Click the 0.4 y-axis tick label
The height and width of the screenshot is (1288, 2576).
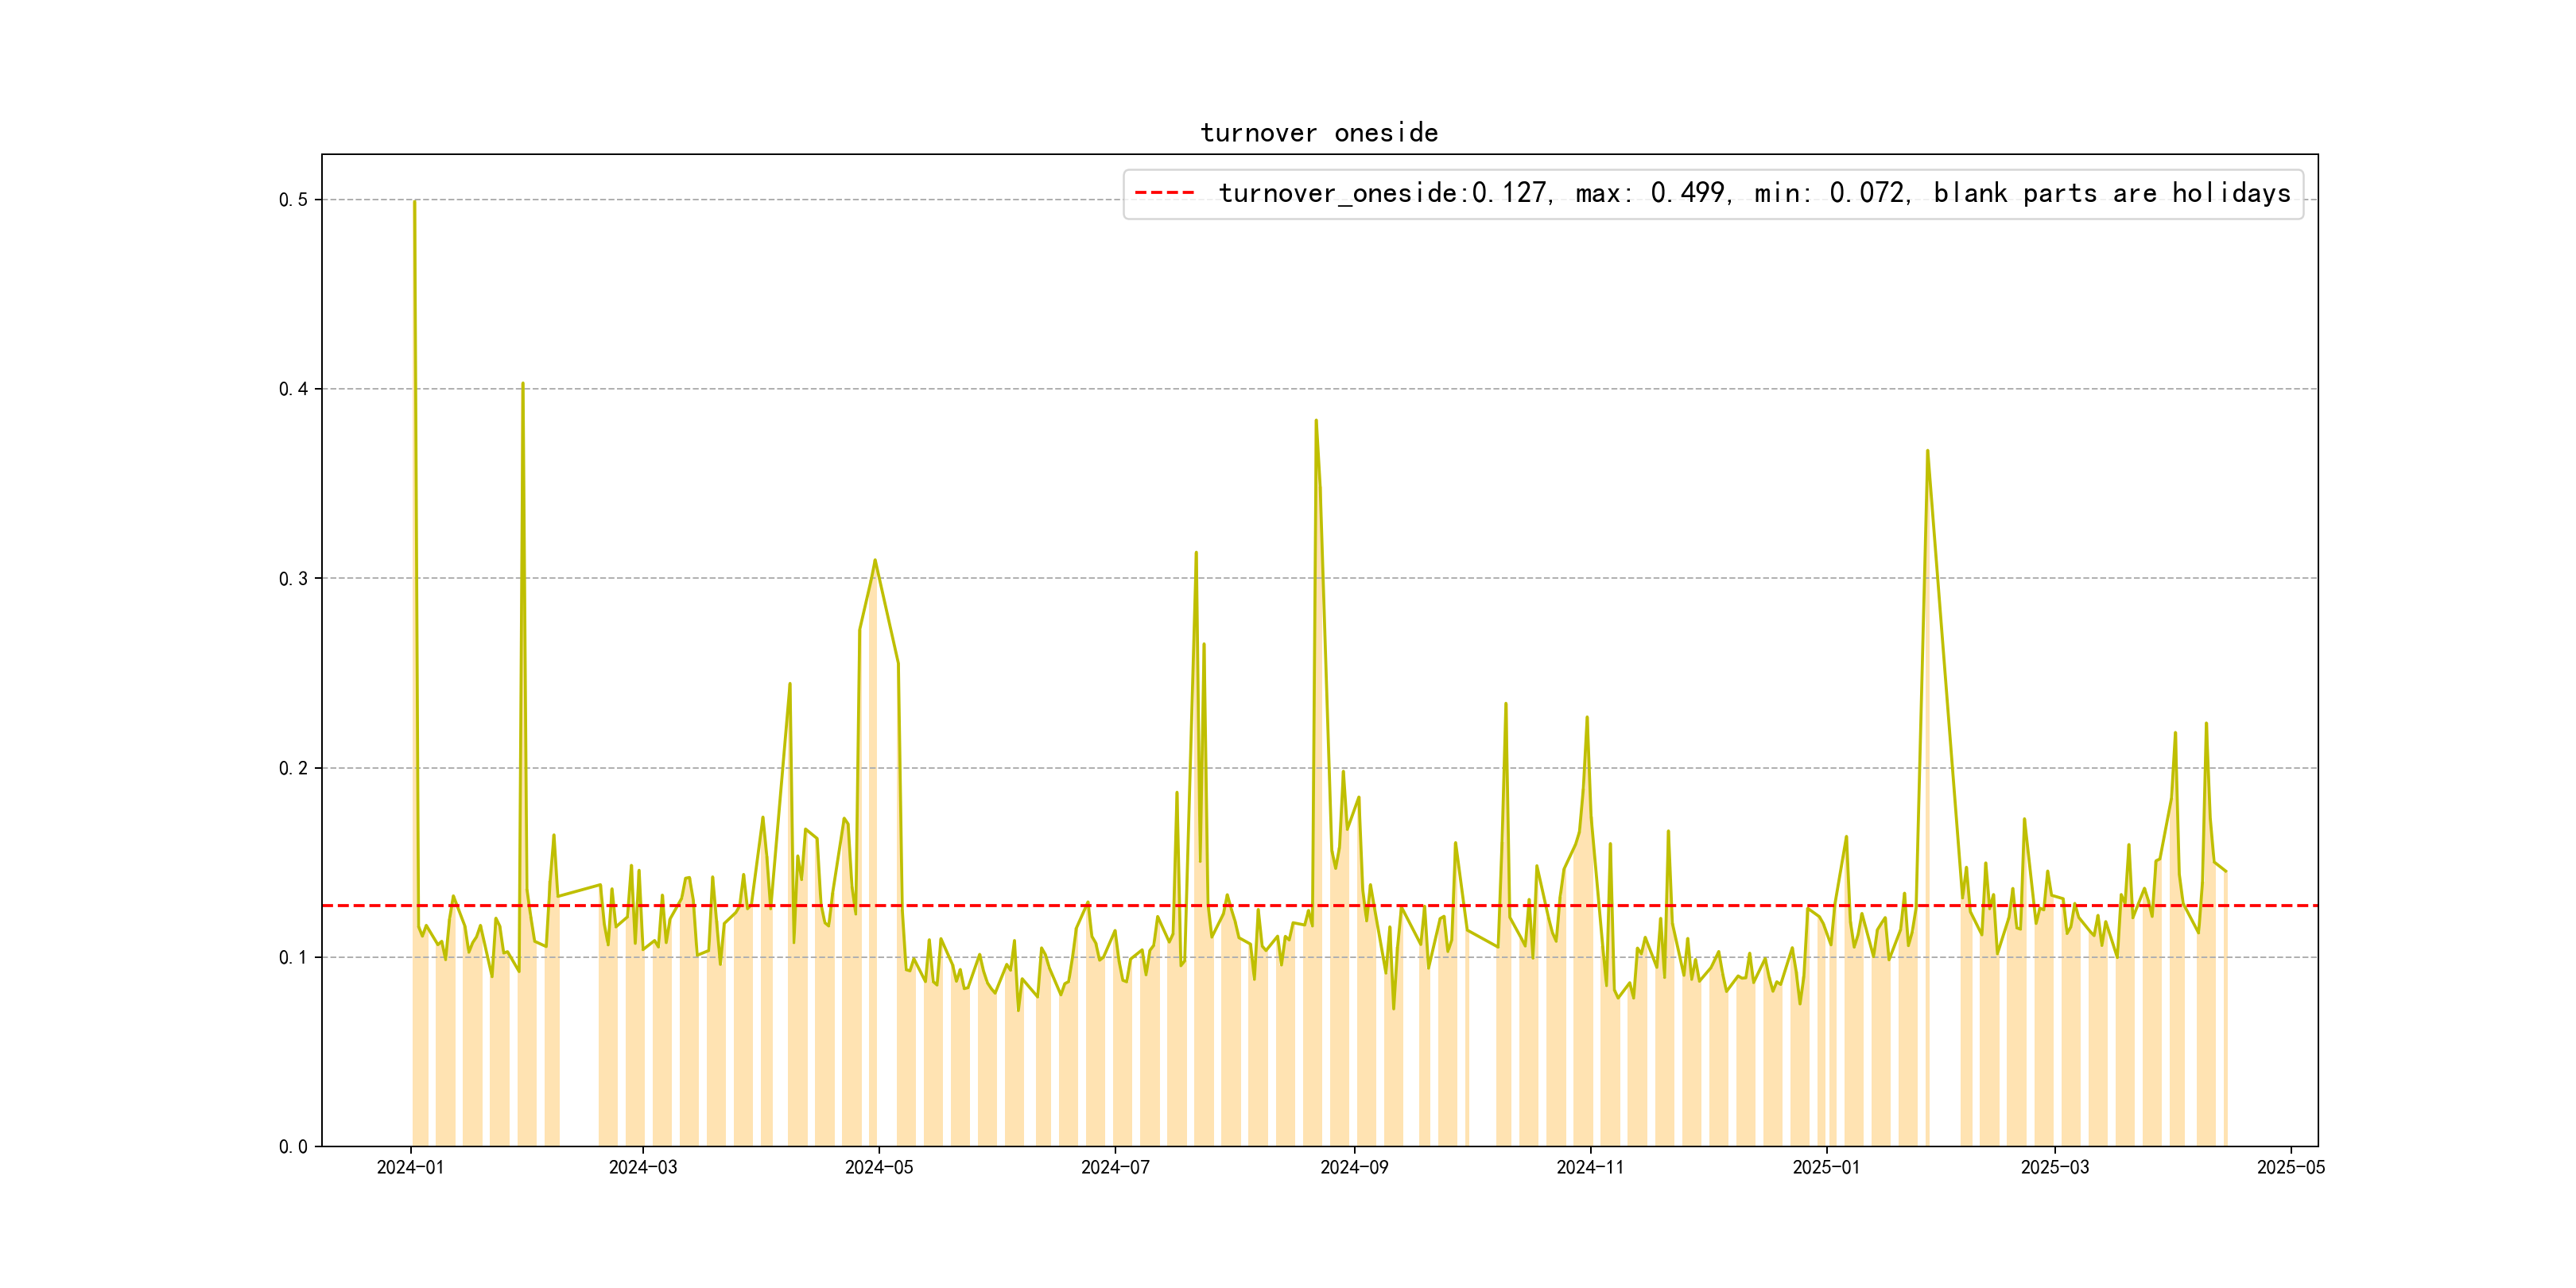[293, 389]
